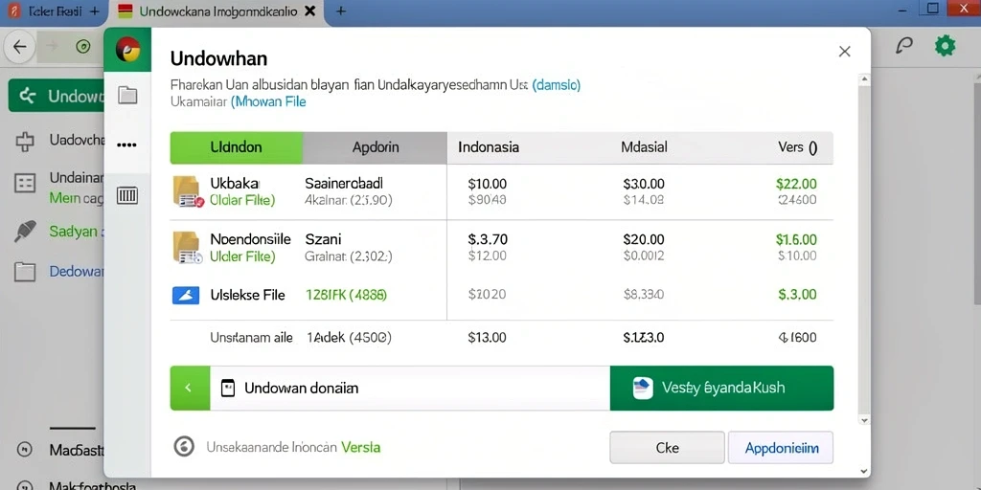Click the folder icon in dialog sidebar
This screenshot has height=490, width=981.
(127, 95)
